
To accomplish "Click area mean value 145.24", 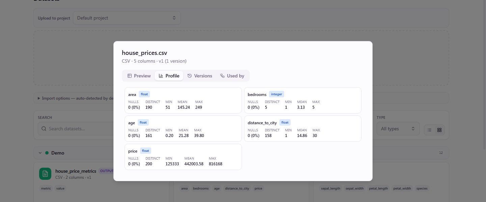I will (184, 107).
